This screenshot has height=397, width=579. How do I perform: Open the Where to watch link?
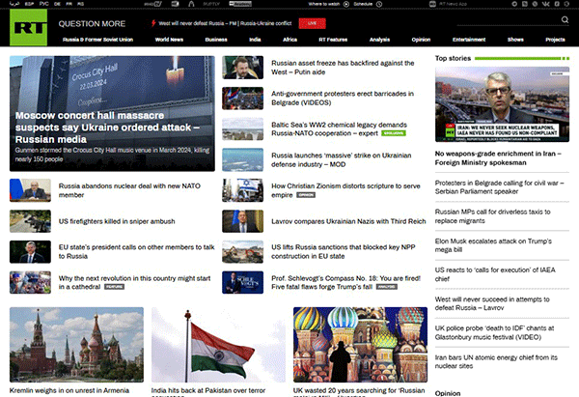[x=324, y=4]
